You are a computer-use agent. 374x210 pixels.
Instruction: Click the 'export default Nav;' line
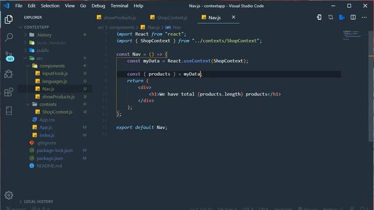point(141,127)
